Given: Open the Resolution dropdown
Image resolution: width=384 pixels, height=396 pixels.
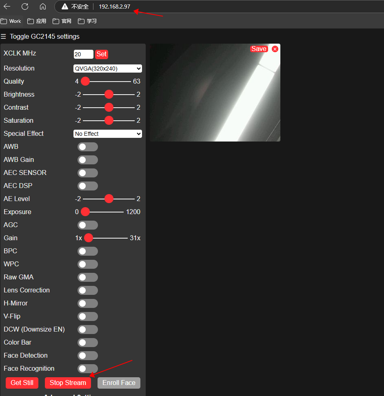Looking at the screenshot, I should 108,69.
